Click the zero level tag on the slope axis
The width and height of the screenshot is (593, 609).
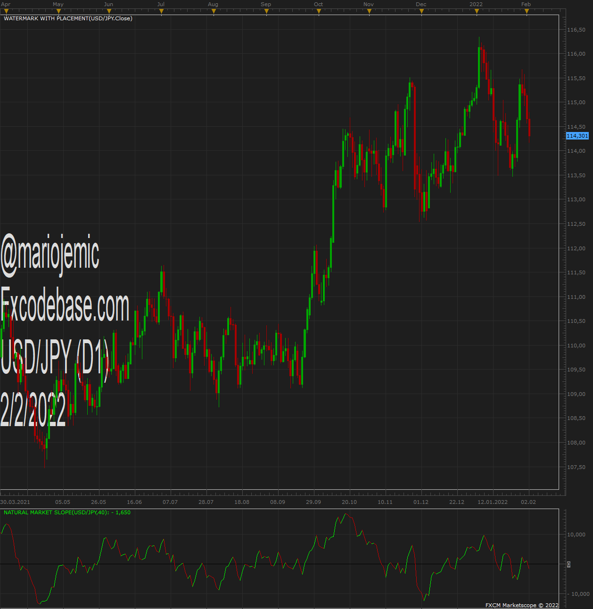point(569,564)
